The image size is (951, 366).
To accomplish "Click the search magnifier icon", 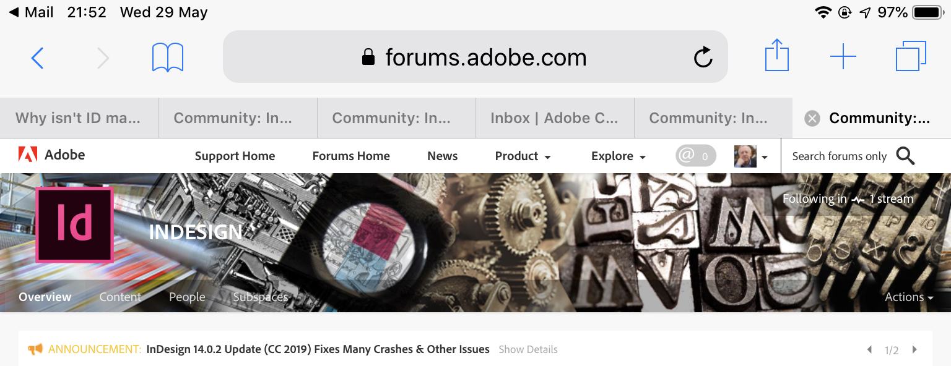I will click(x=905, y=156).
